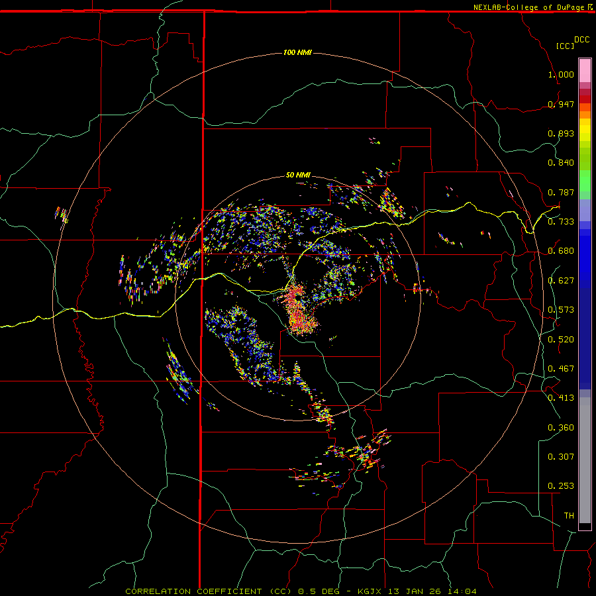Viewport: 596px width, 596px height.
Task: Click the 100 NMI range ring label
Action: pos(297,52)
